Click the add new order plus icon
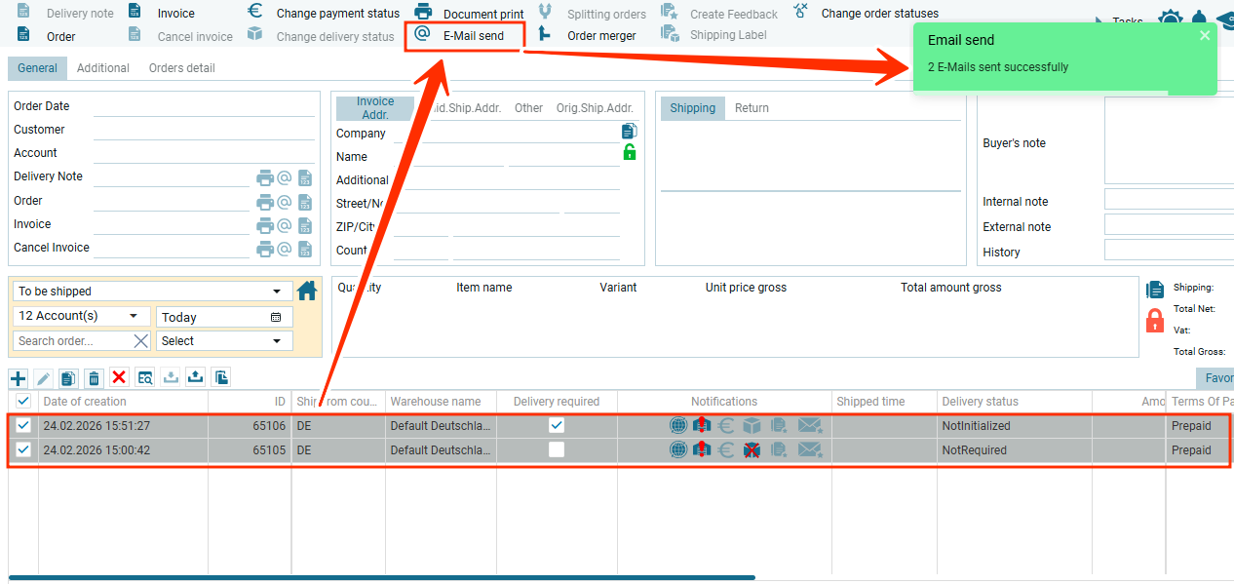Screen dimensions: 1234x584 18,378
